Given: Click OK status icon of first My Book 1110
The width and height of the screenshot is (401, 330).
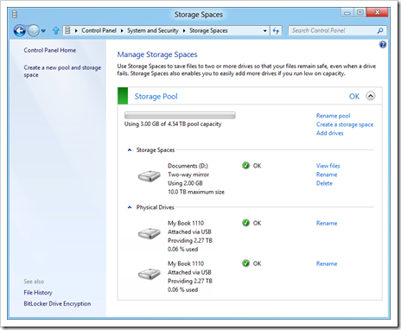Looking at the screenshot, I should click(245, 223).
